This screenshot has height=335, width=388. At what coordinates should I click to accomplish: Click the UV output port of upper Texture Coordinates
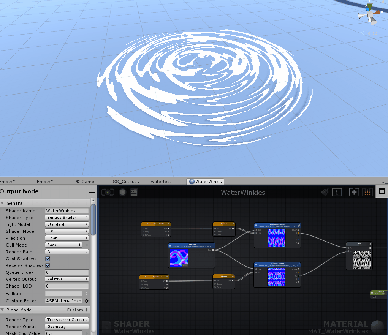(x=168, y=228)
